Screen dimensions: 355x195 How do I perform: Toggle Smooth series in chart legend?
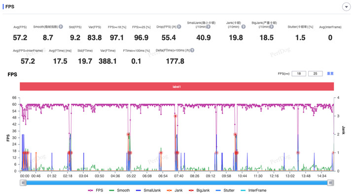[x=119, y=190]
